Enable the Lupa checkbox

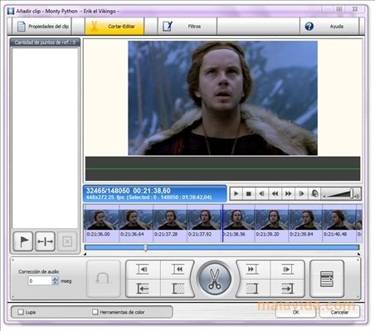21,312
